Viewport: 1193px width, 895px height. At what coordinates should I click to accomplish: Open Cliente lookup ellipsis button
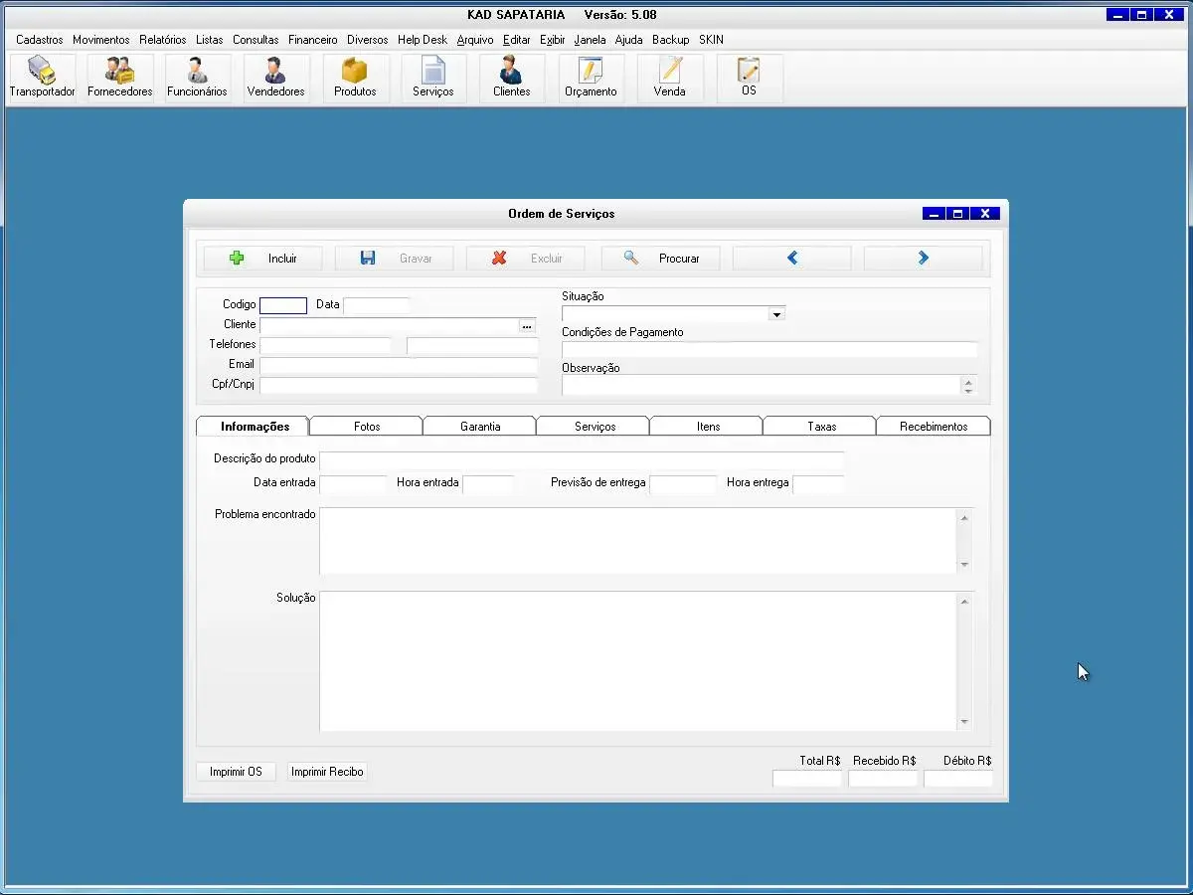click(x=527, y=325)
